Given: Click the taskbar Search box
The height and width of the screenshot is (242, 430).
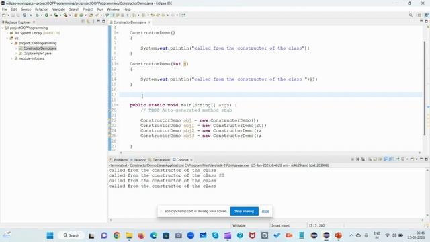Looking at the screenshot, I should point(71,235).
